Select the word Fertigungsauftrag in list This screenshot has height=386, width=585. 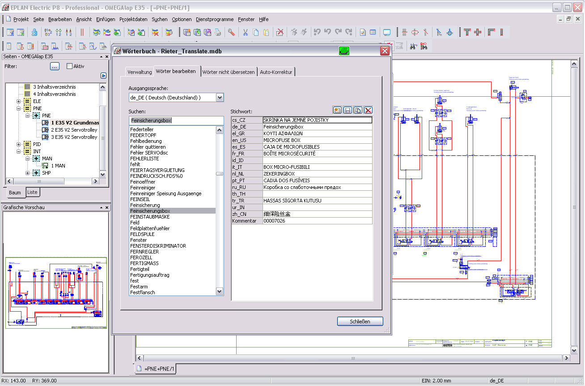tap(150, 275)
